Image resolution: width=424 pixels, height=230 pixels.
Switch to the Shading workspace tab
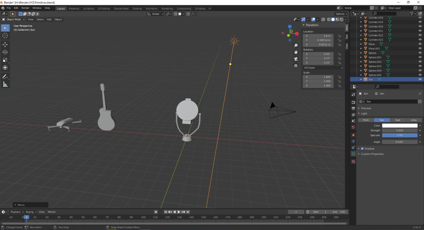137,8
